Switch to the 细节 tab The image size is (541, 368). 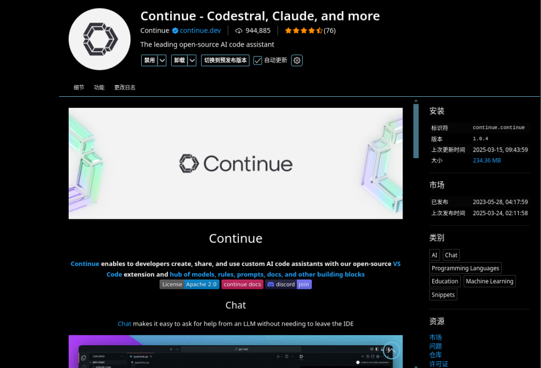point(79,87)
